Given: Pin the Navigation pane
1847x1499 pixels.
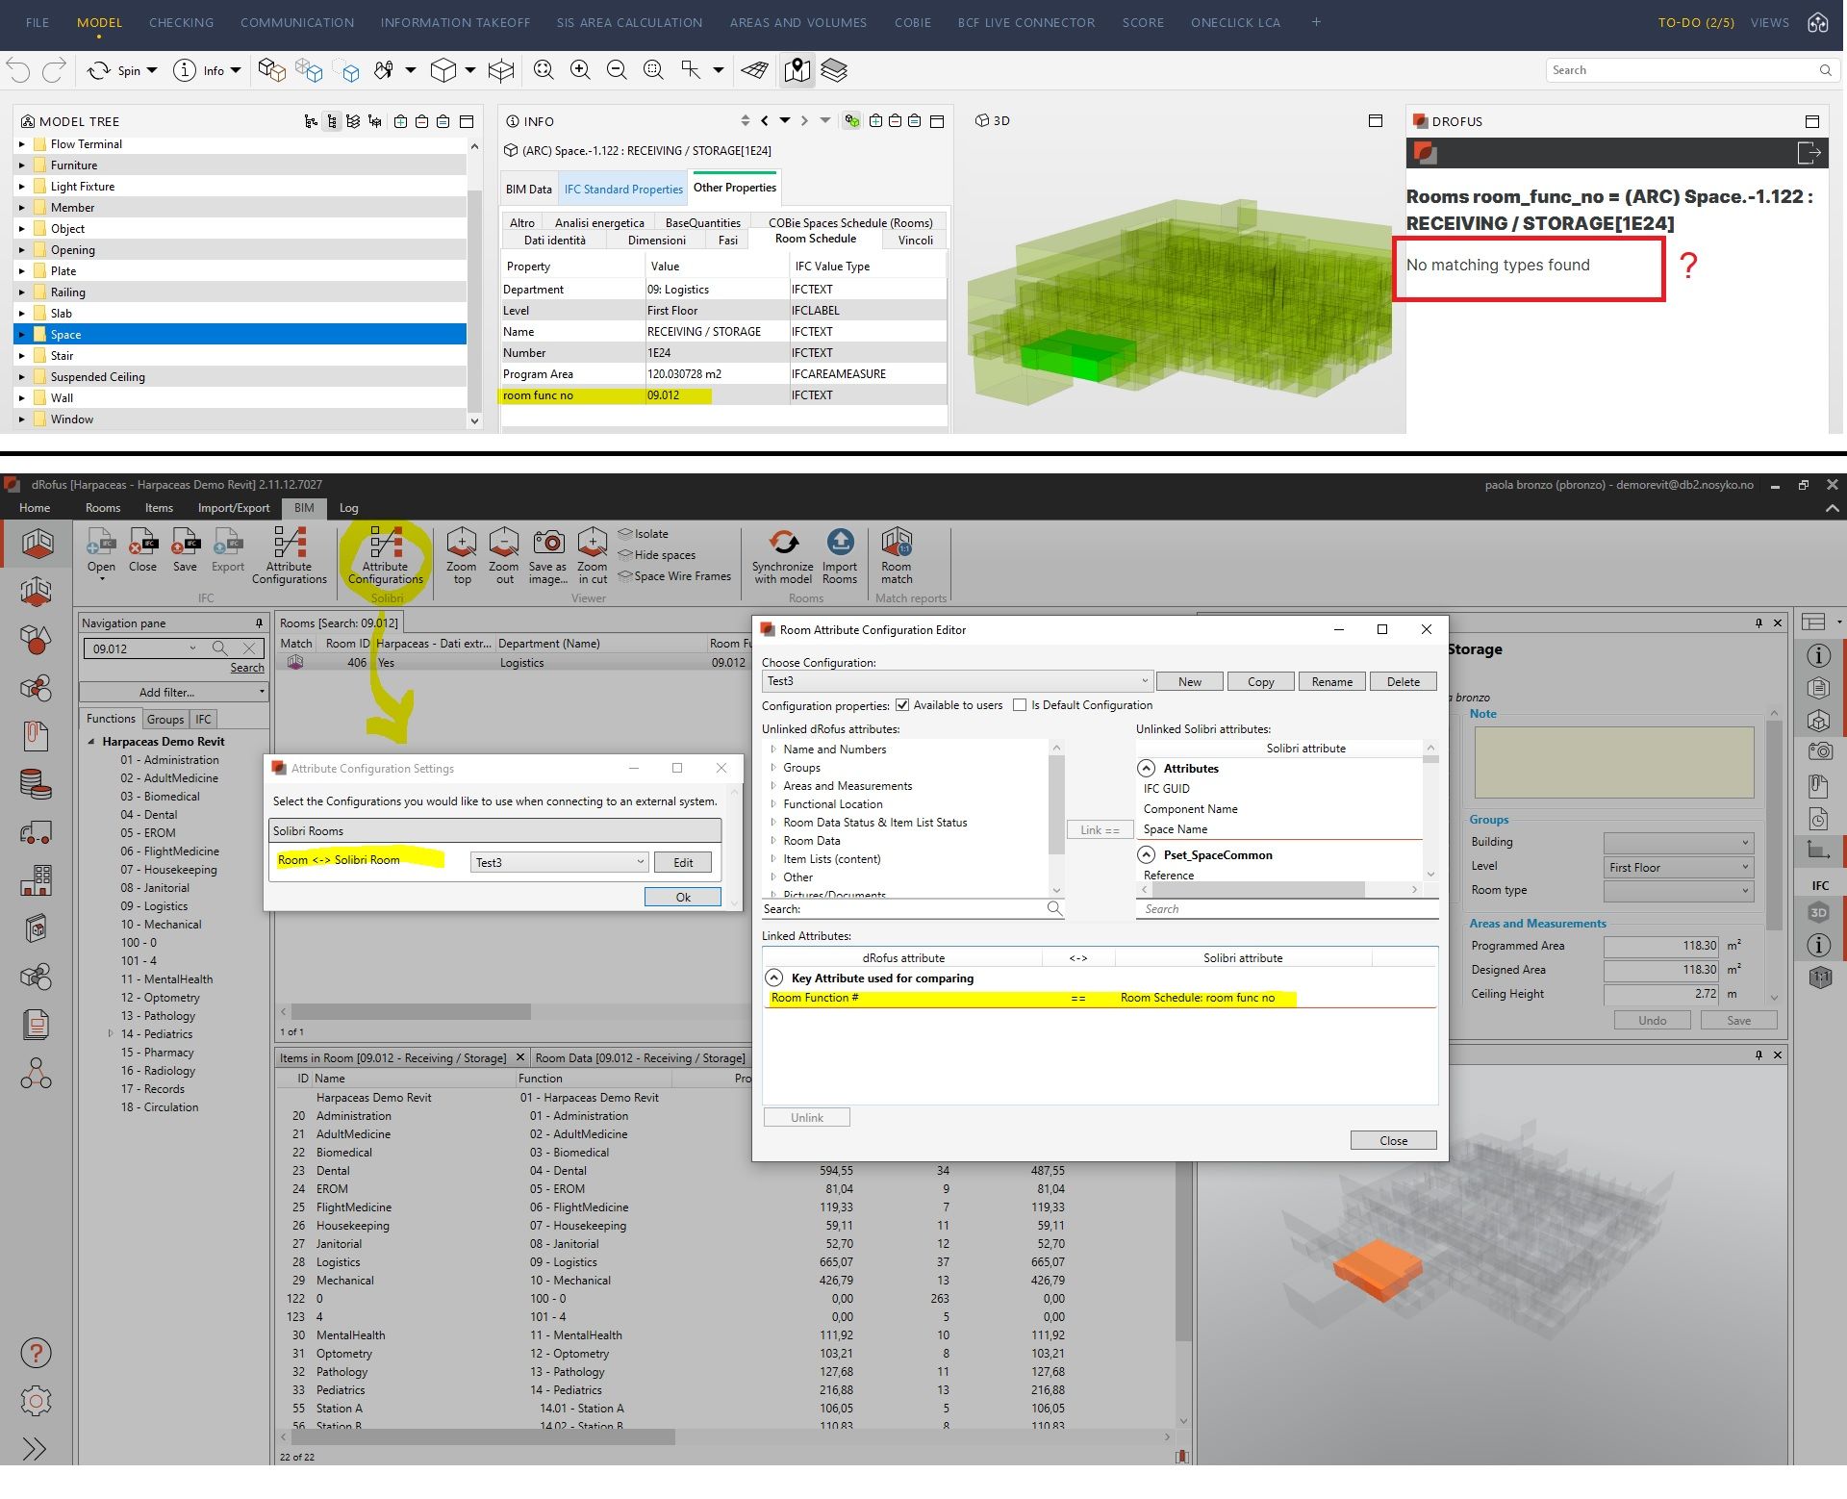Looking at the screenshot, I should click(x=259, y=623).
